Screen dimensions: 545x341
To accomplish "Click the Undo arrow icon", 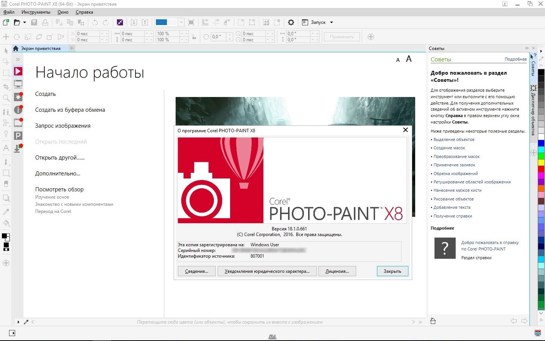I will pos(95,22).
